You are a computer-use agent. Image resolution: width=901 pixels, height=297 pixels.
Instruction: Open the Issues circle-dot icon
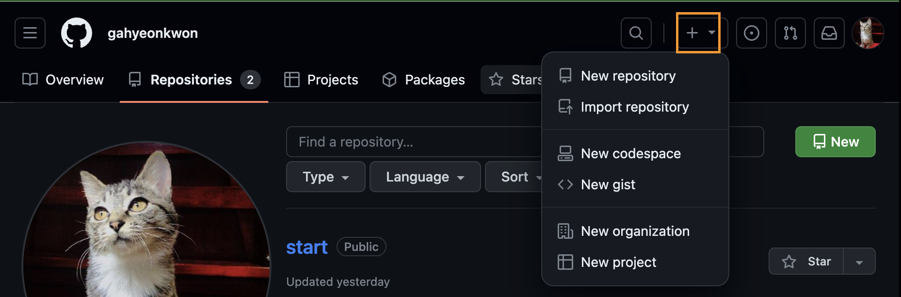(x=751, y=33)
